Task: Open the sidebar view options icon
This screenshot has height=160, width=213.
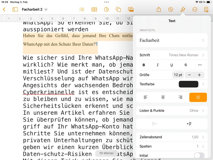Action: (15, 9)
